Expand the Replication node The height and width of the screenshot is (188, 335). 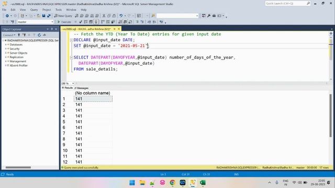(6, 57)
